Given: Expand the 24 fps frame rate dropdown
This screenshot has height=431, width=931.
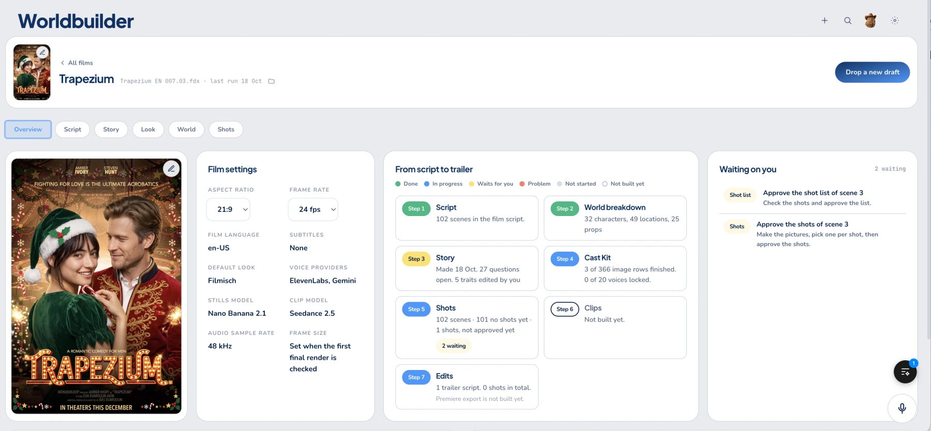Looking at the screenshot, I should pos(313,209).
